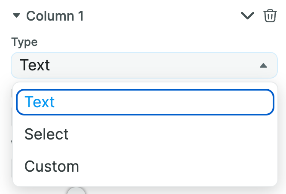This screenshot has height=194, width=286.
Task: Click the Type combo box showing Text
Action: coord(144,65)
